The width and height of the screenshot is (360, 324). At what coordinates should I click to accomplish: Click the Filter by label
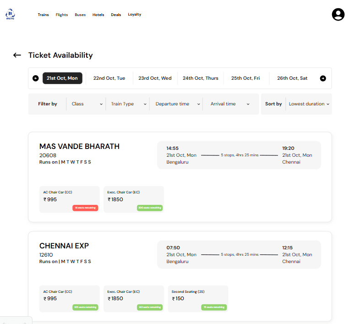pyautogui.click(x=48, y=104)
